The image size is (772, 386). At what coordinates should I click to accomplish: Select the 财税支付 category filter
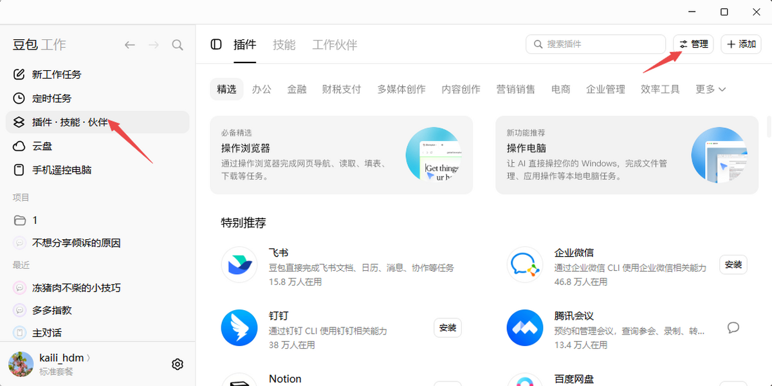(342, 89)
